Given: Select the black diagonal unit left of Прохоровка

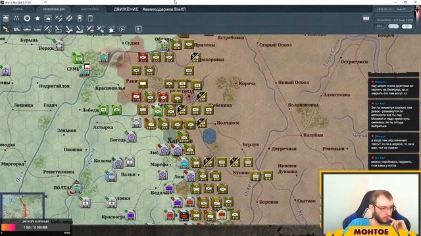Looking at the screenshot, I should click(x=195, y=57).
